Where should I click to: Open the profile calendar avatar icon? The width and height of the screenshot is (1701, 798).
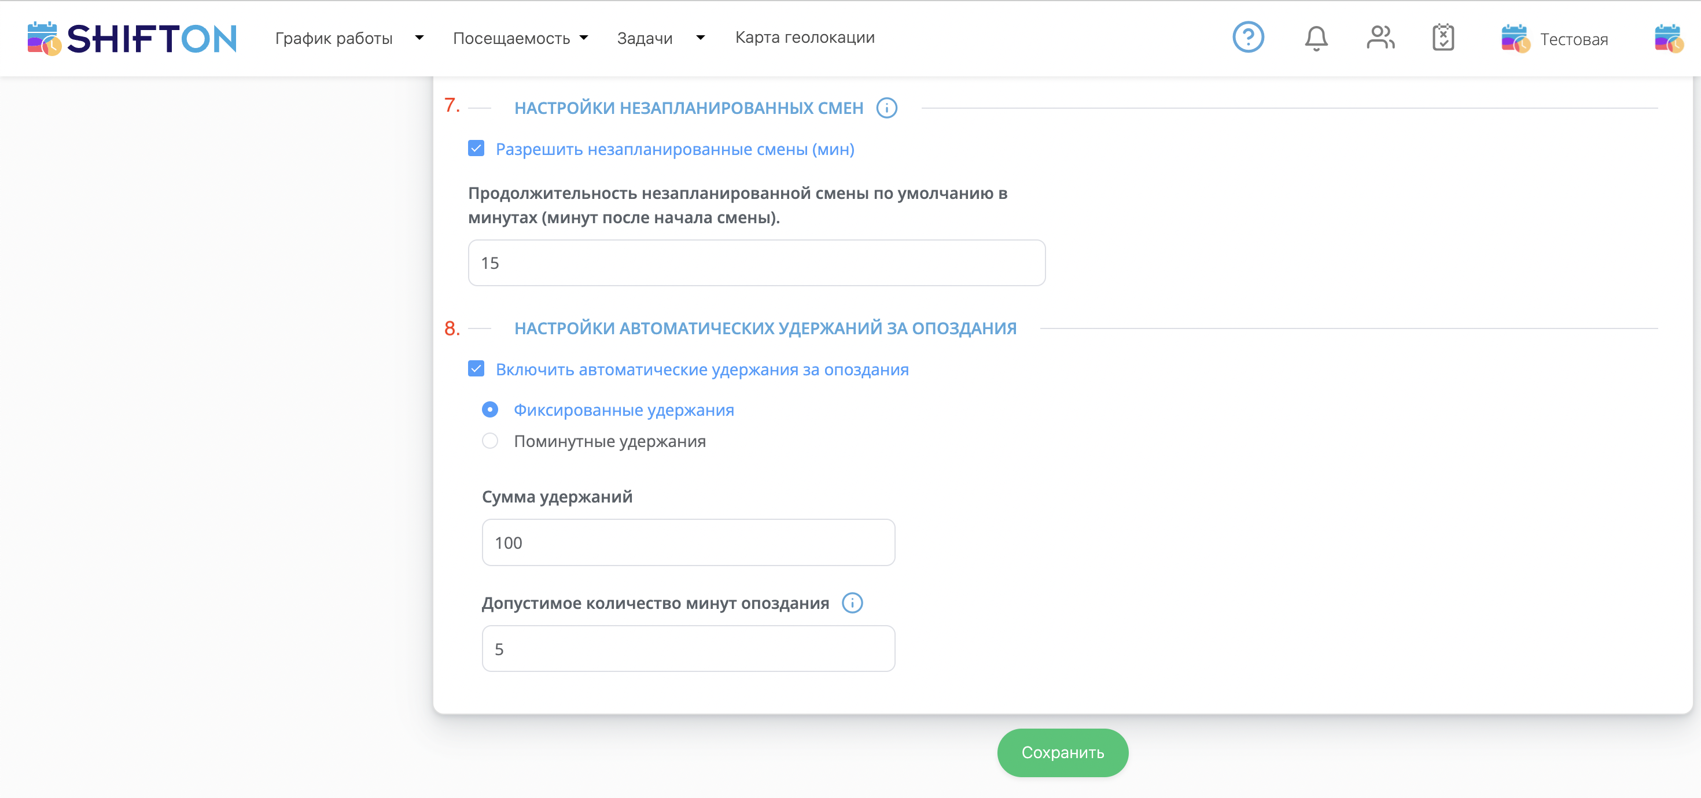pos(1669,38)
